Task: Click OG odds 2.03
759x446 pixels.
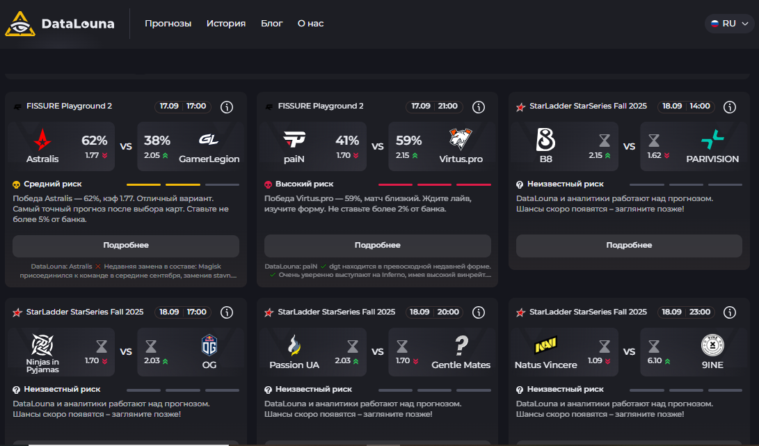Action: (x=157, y=361)
